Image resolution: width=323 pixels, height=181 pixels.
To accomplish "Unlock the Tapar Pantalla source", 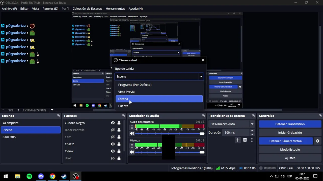I will point(119,130).
